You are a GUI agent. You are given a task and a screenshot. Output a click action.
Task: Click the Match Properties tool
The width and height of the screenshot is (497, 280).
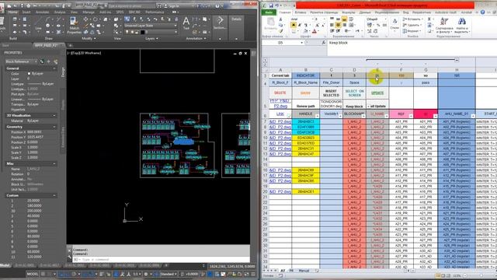pos(75,26)
